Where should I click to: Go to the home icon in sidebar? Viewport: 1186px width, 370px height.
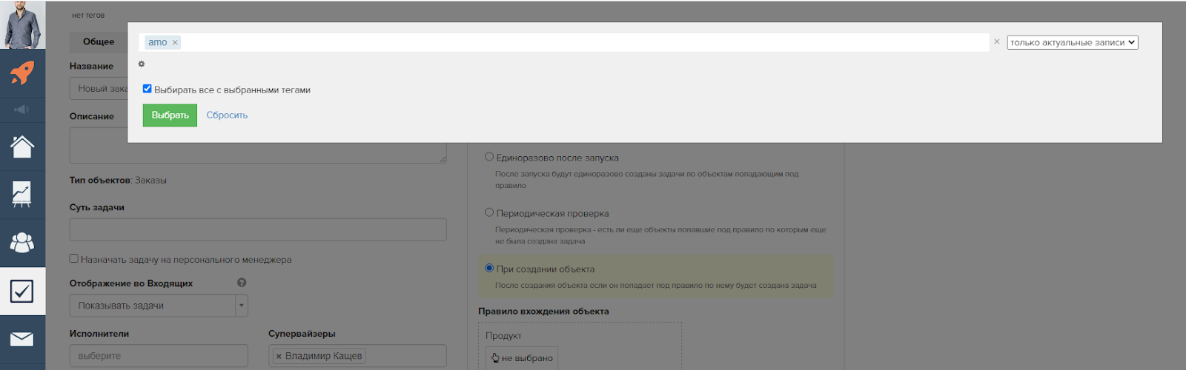click(x=22, y=147)
